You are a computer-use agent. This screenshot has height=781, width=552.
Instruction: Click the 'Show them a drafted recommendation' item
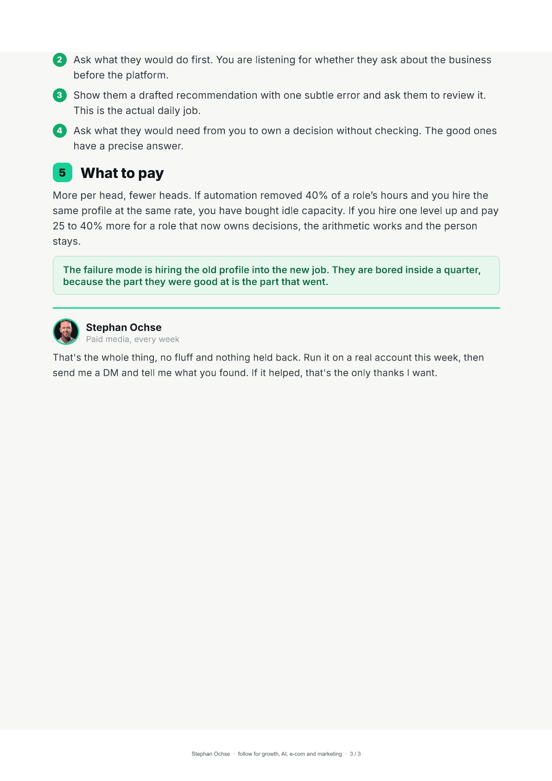pyautogui.click(x=279, y=103)
